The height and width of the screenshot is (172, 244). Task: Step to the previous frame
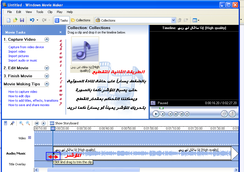tap(176, 114)
